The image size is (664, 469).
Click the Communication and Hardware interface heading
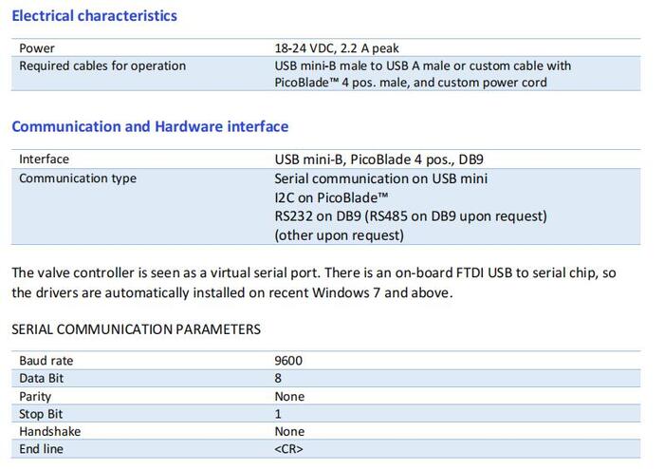tap(150, 126)
